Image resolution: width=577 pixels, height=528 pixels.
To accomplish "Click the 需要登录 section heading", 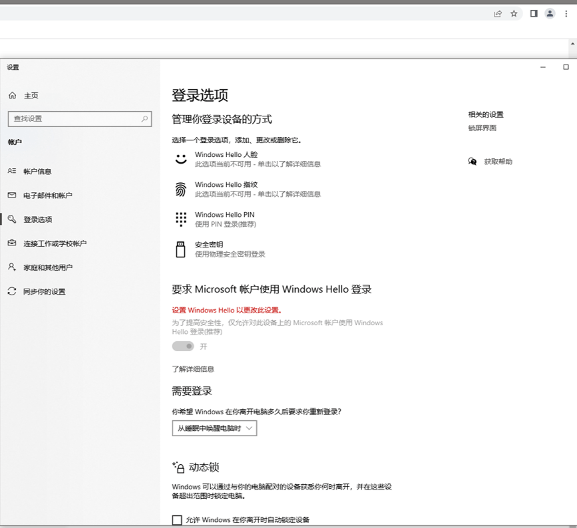I will 192,391.
